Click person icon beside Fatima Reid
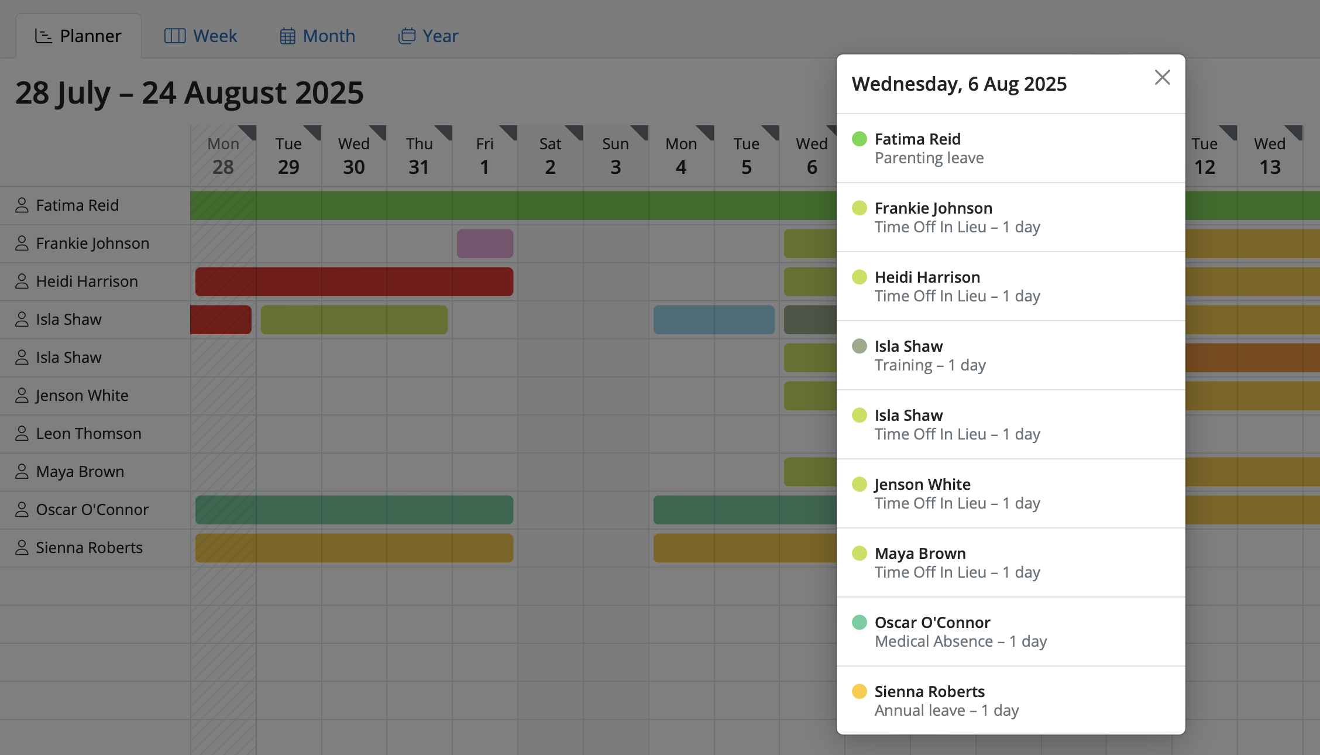 [x=22, y=205]
